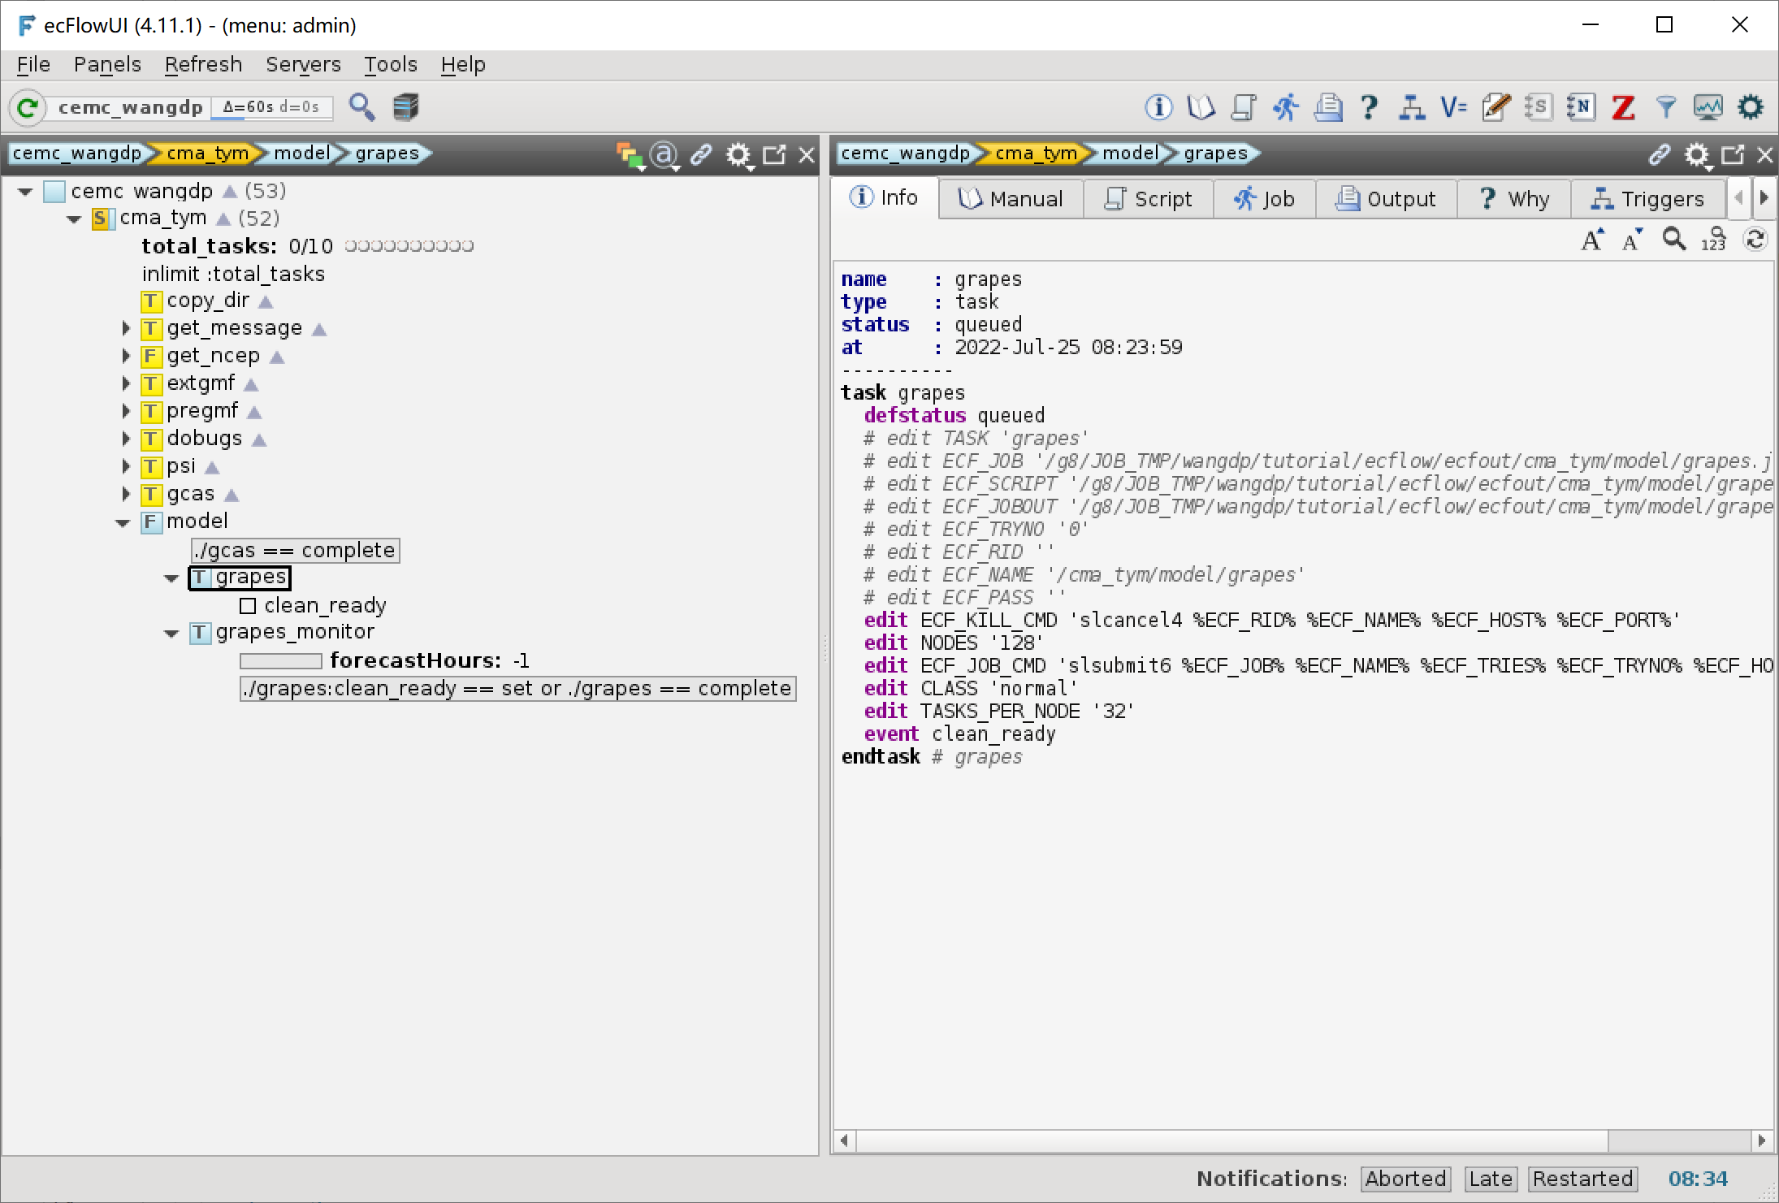This screenshot has width=1779, height=1203.
Task: Toggle the clean_ready event checkbox
Action: tap(248, 606)
